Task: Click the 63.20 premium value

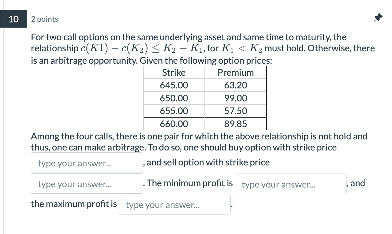Action: 235,85
